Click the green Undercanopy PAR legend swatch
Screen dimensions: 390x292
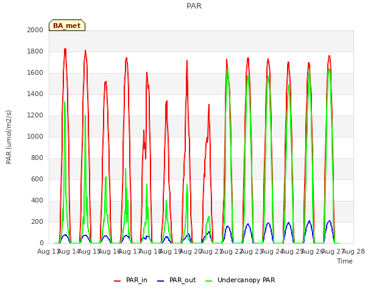pos(209,281)
